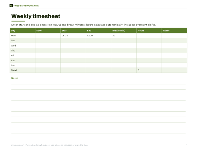Click the Sunday Date cell
The image size is (197, 152).
click(48, 65)
